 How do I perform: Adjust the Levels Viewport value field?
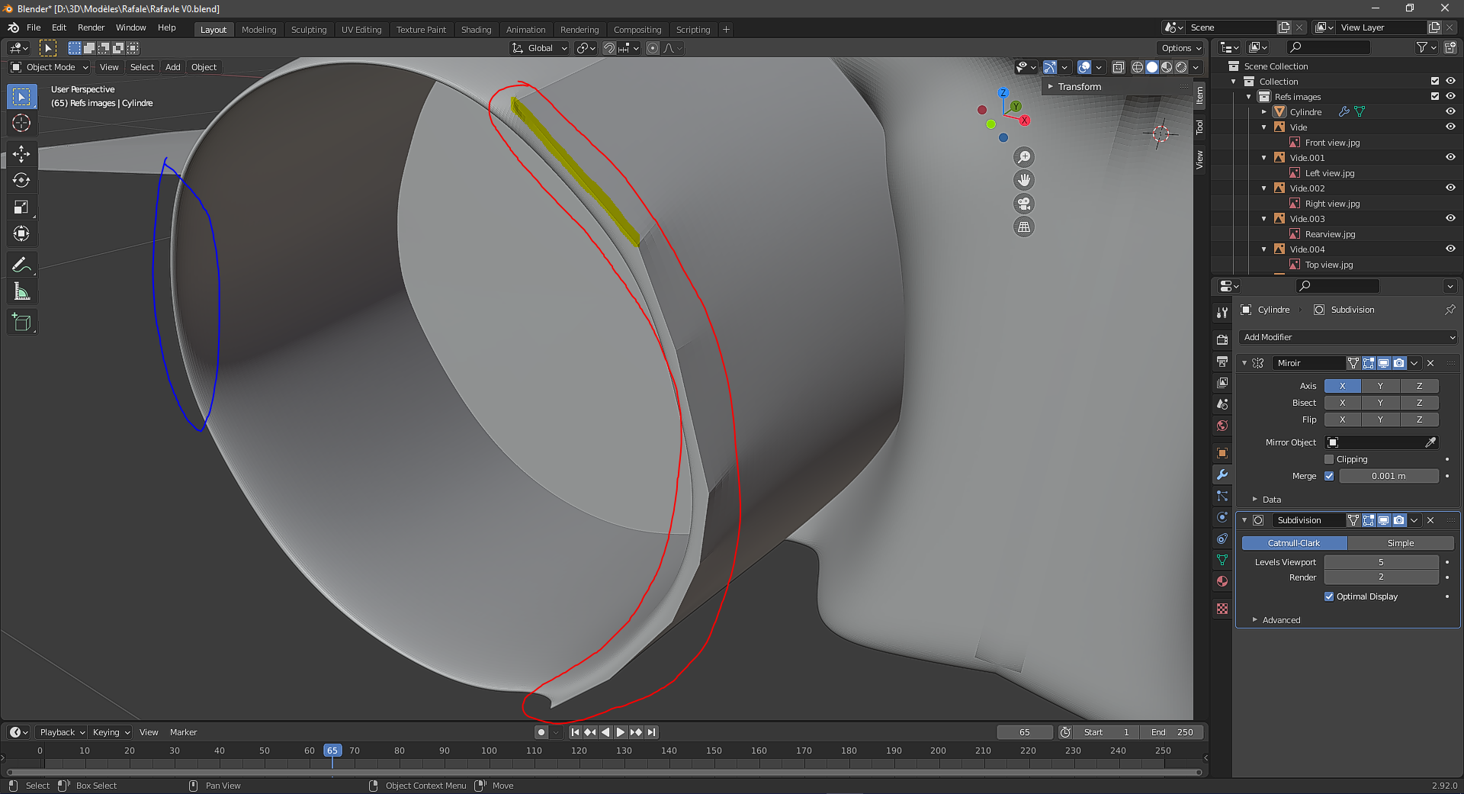[x=1381, y=562]
